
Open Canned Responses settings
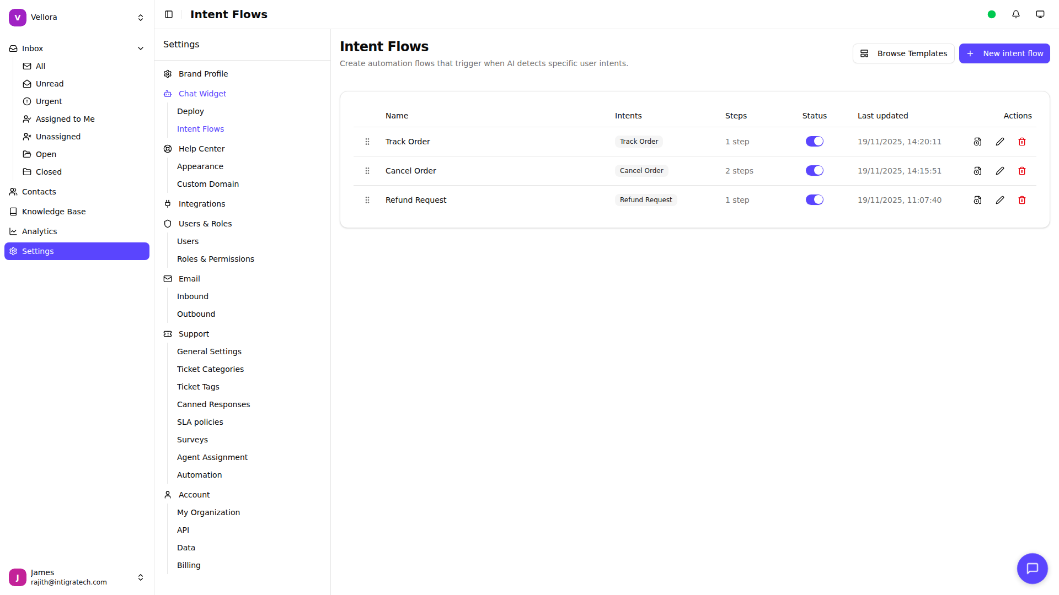click(213, 404)
